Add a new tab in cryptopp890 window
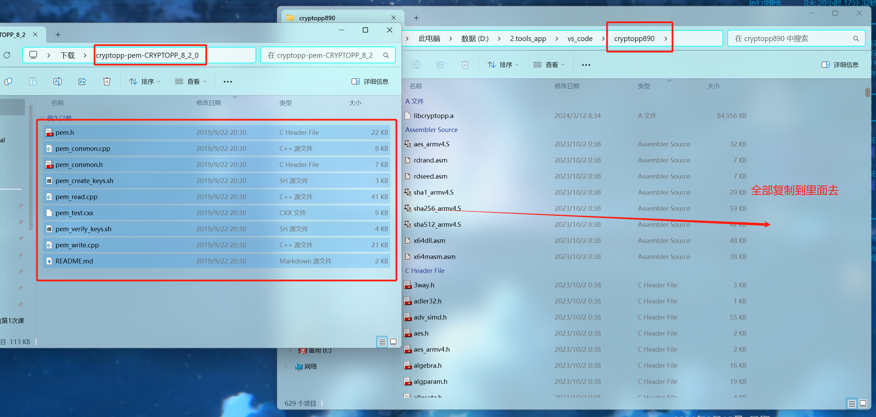Screen dimensions: 876x417 click(416, 18)
